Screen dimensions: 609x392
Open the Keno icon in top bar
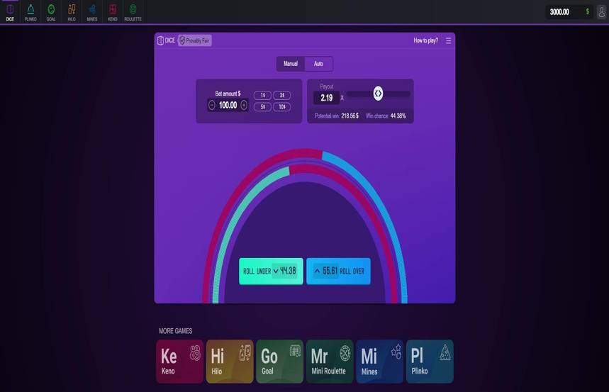[113, 12]
